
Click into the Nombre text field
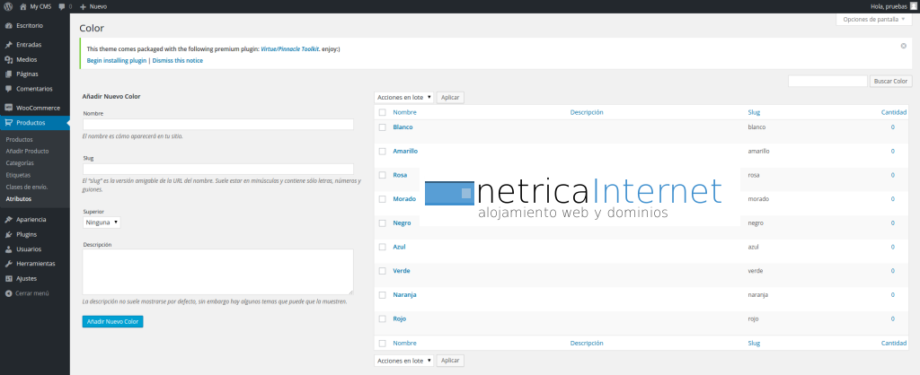[x=217, y=125]
